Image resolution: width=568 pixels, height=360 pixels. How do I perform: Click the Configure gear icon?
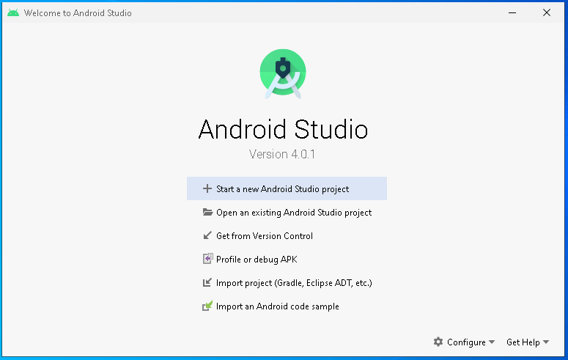(x=438, y=342)
